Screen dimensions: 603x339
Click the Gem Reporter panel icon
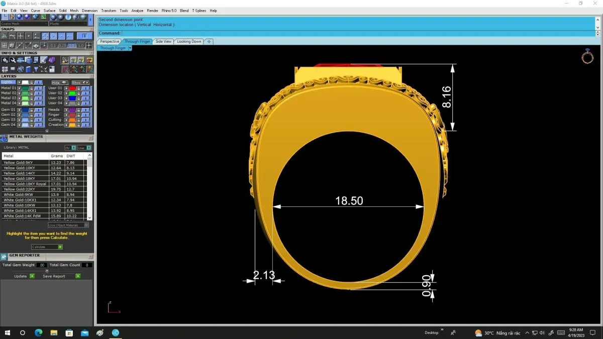pyautogui.click(x=4, y=257)
